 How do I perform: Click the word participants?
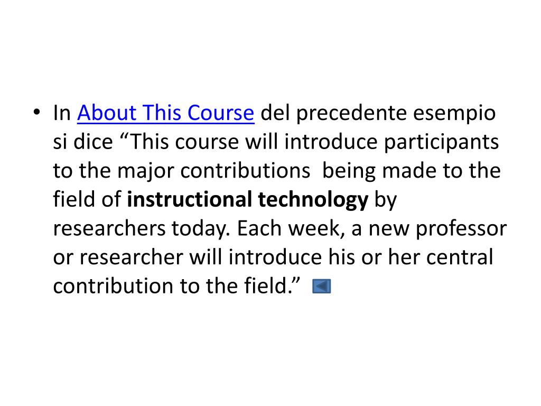(441, 142)
